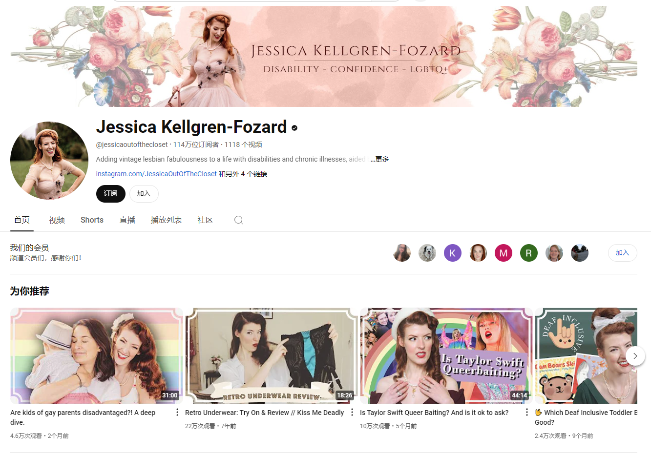Viewport: 651px width, 456px height.
Task: Click the pink M member avatar
Action: 504,253
